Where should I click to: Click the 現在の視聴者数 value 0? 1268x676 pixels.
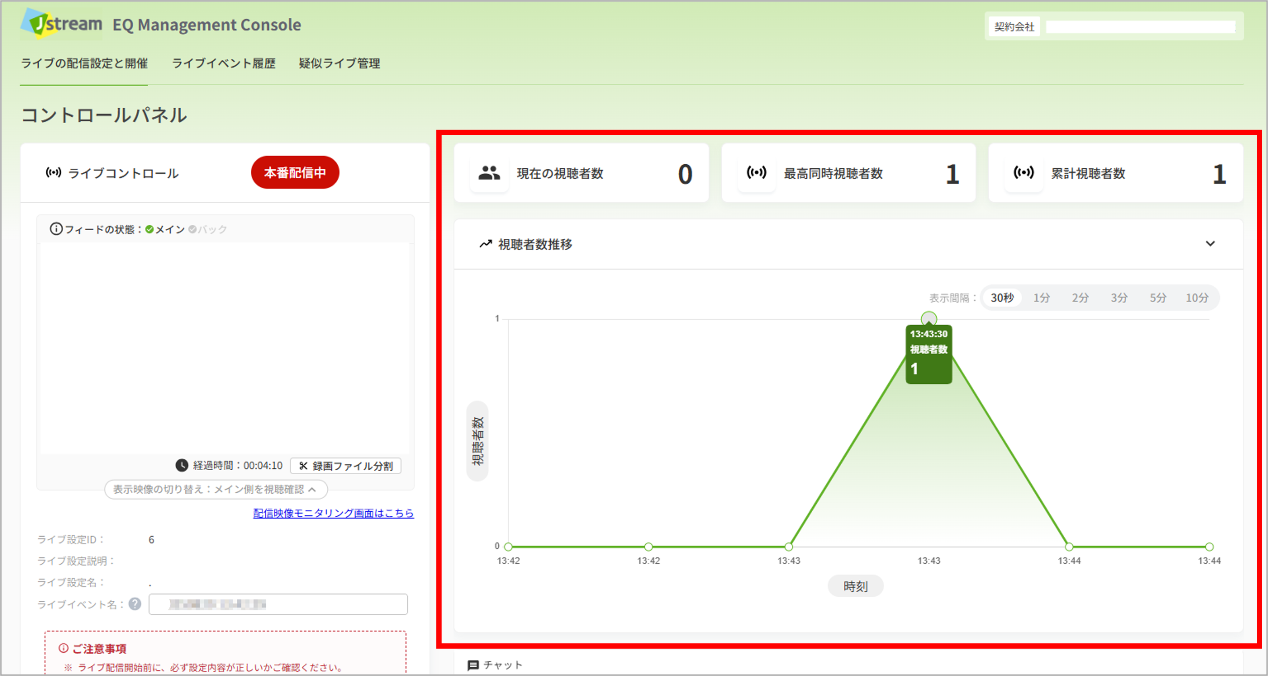(x=685, y=174)
